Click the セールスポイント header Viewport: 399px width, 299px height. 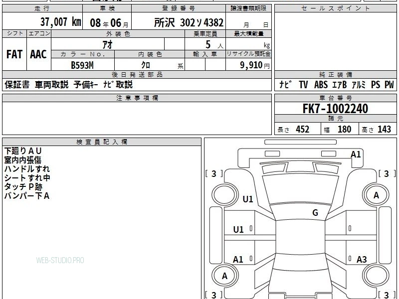[x=335, y=8]
